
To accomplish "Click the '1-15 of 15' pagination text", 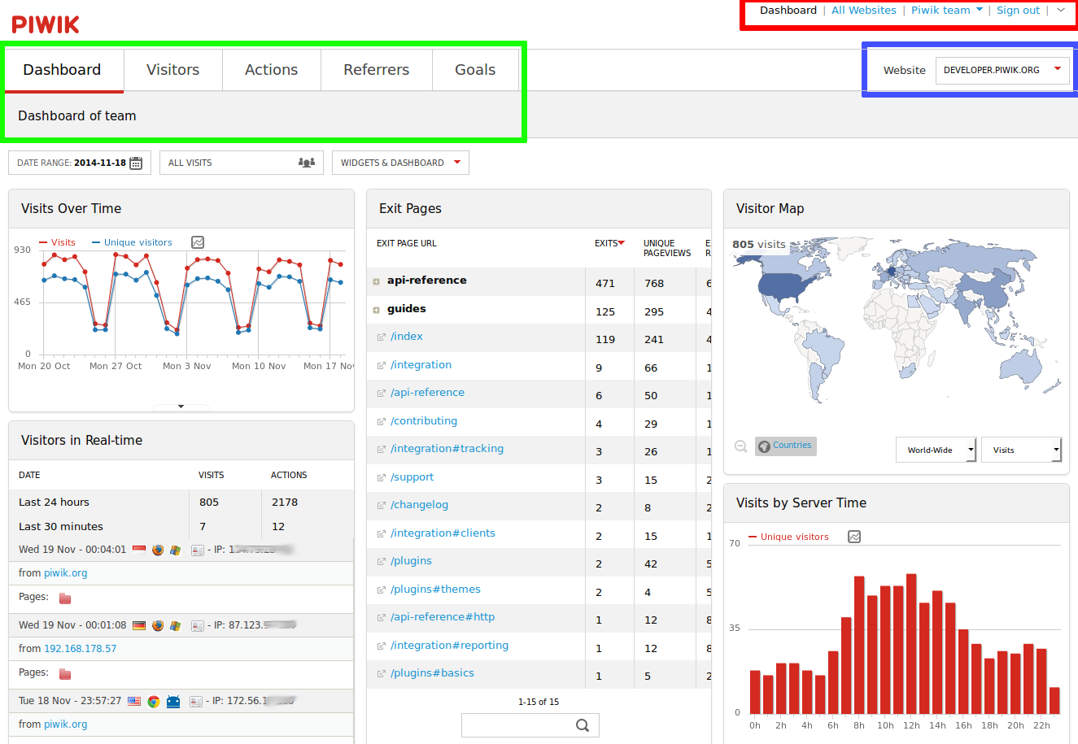I will click(539, 702).
